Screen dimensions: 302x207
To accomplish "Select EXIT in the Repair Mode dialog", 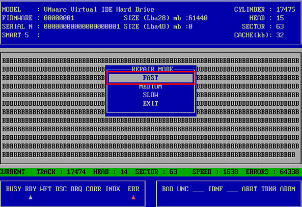I will coord(151,104).
